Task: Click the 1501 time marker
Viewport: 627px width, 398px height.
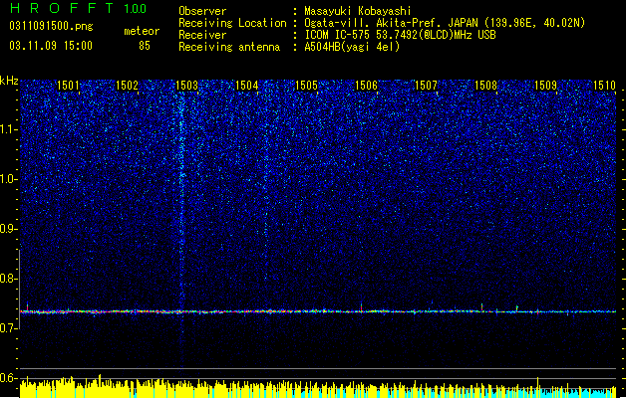Action: coord(68,86)
